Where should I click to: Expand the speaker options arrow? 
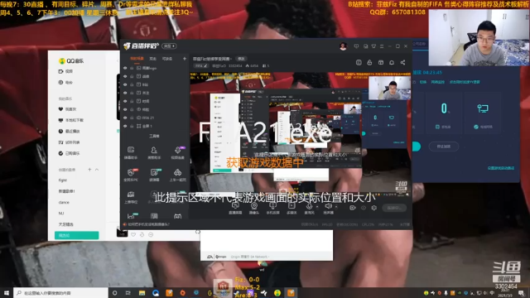(x=336, y=206)
